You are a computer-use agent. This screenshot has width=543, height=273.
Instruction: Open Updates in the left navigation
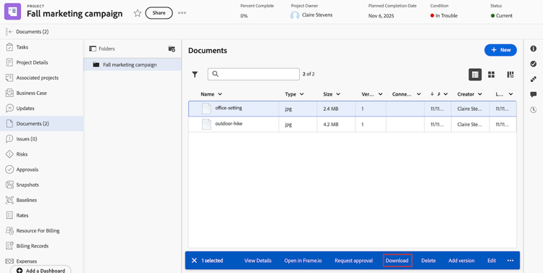pyautogui.click(x=41, y=108)
